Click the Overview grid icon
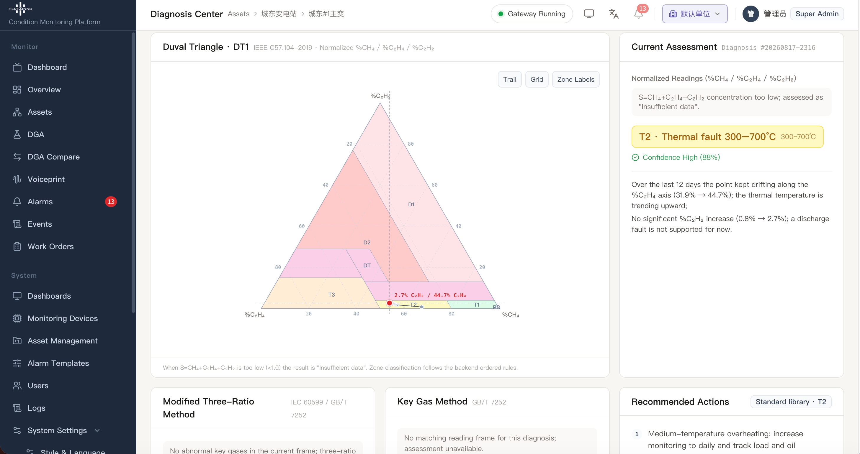This screenshot has width=860, height=454. (x=17, y=90)
